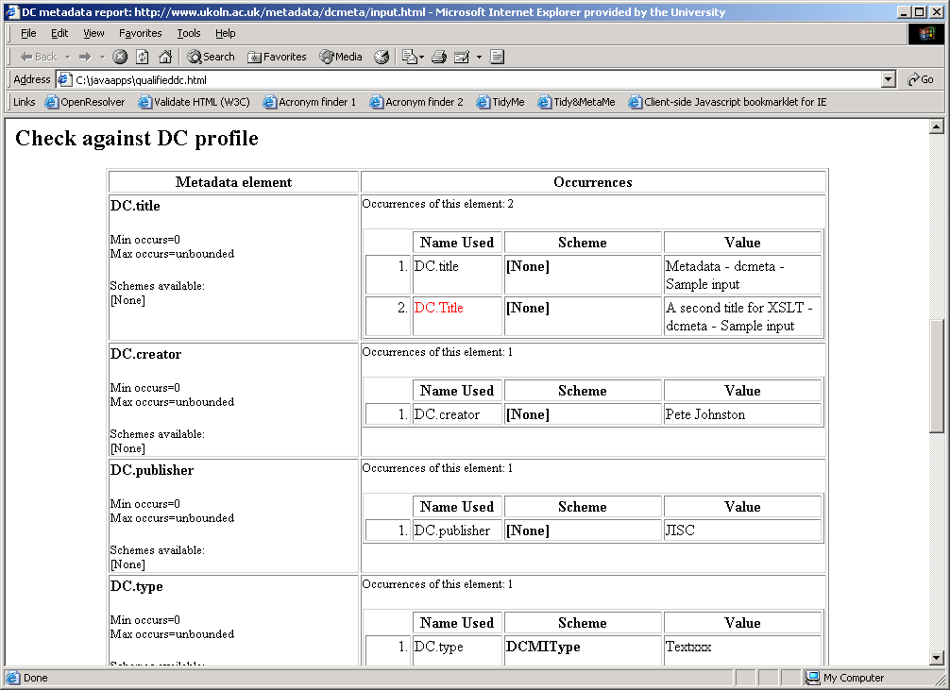Open the Tools menu
The height and width of the screenshot is (690, 950).
click(x=188, y=33)
